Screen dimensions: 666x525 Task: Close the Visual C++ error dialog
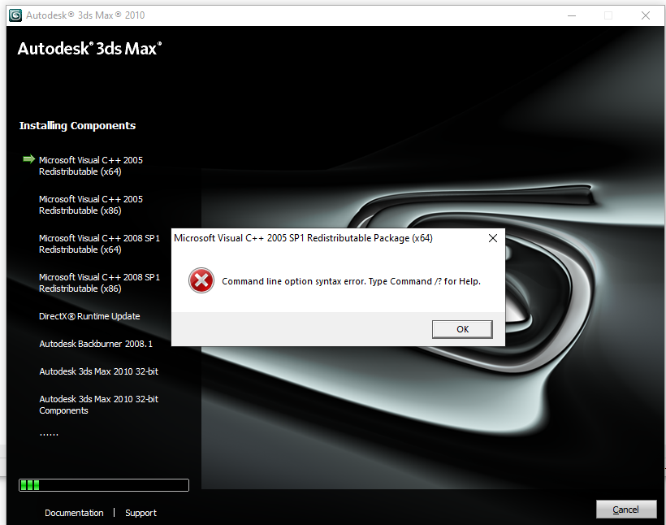pos(493,238)
